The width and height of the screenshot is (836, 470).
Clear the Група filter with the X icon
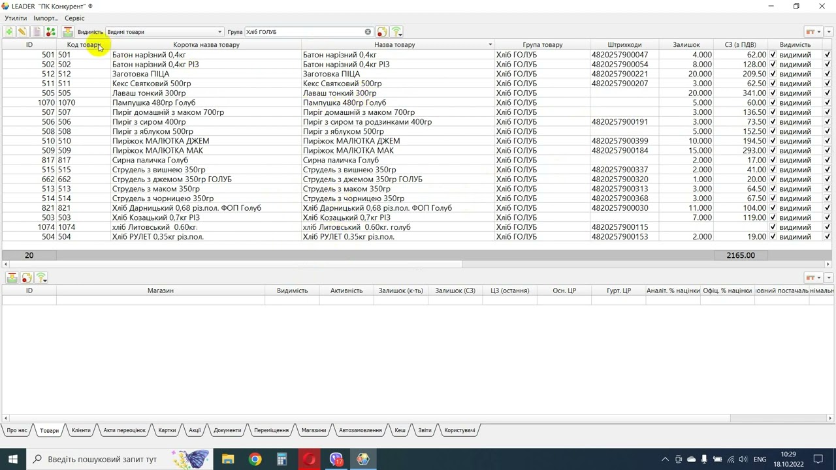[x=368, y=31]
